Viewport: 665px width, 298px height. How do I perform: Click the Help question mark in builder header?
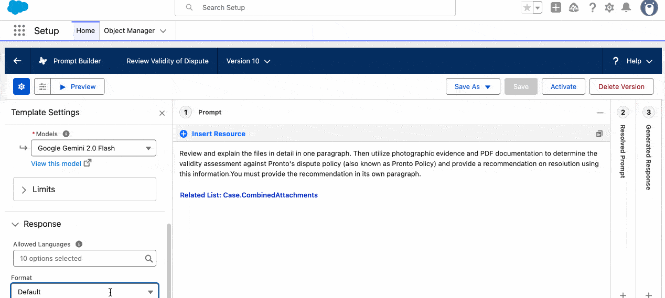click(616, 61)
